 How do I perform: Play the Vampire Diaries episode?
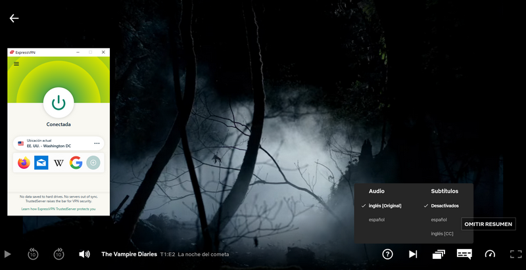coord(7,254)
